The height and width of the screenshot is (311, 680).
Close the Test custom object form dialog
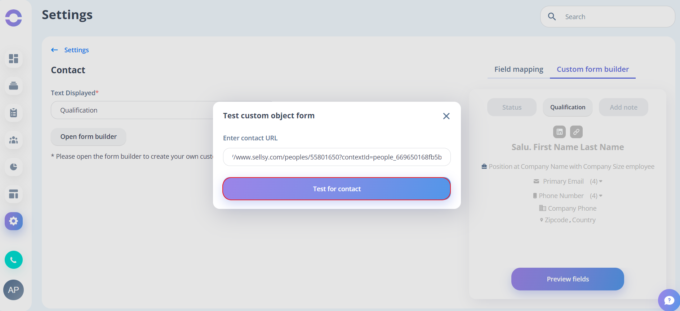(x=446, y=116)
